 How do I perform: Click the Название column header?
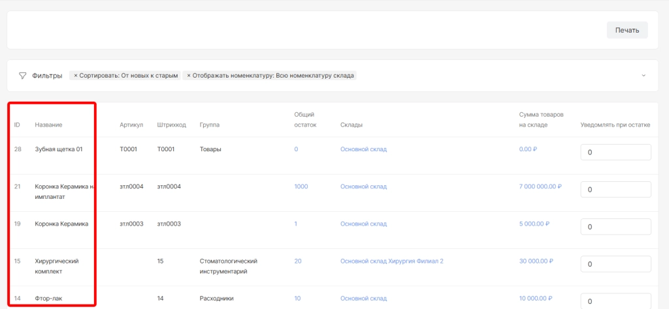click(x=48, y=125)
